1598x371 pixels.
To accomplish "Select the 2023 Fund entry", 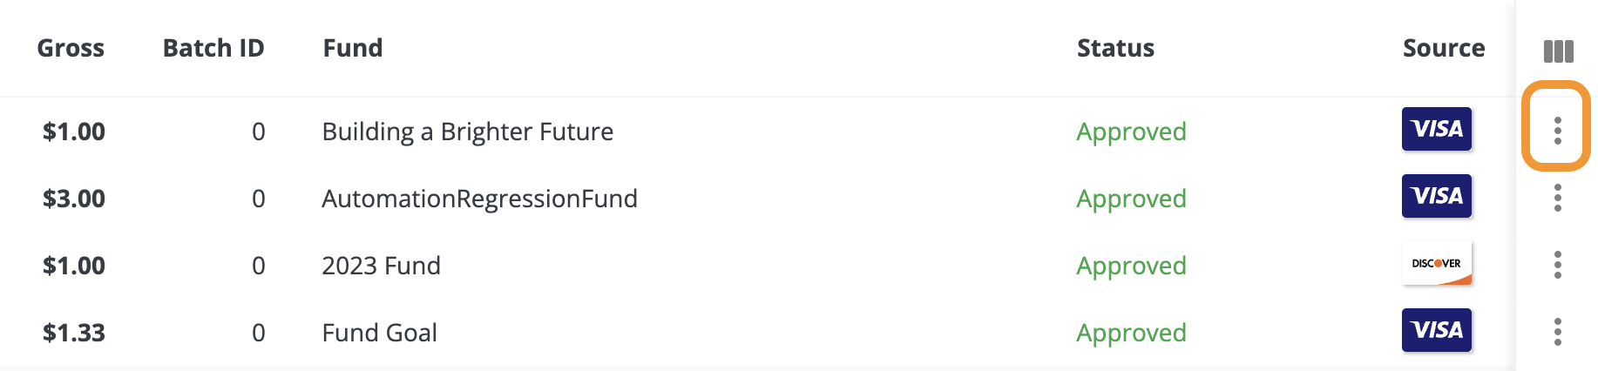I will 382,266.
